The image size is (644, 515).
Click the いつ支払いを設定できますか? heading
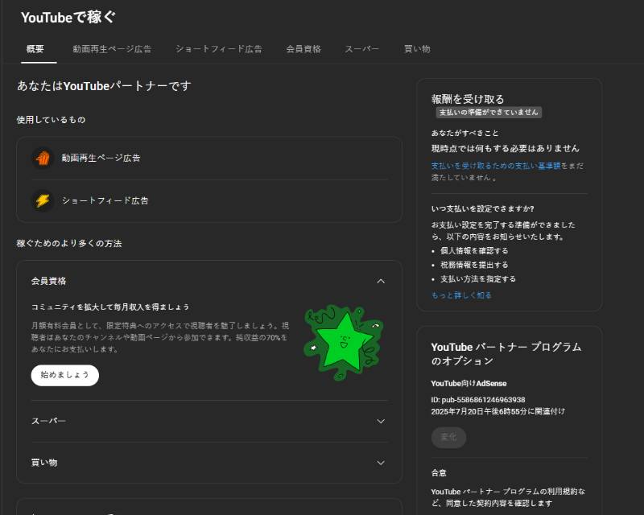tap(482, 209)
